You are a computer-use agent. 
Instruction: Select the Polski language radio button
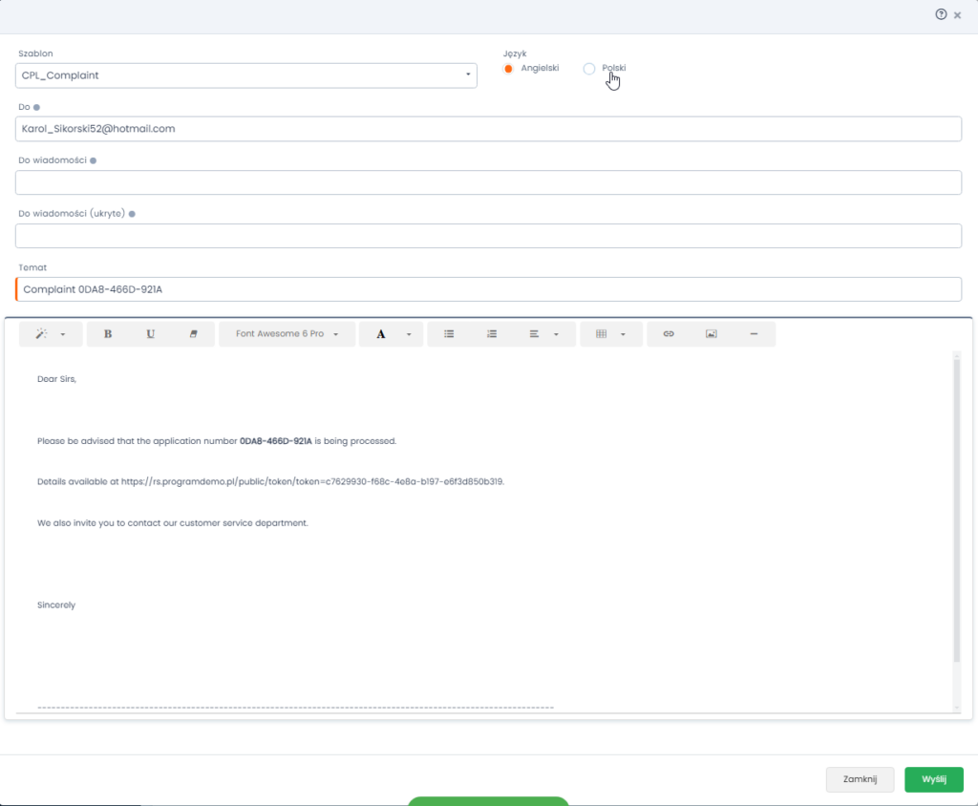tap(589, 69)
